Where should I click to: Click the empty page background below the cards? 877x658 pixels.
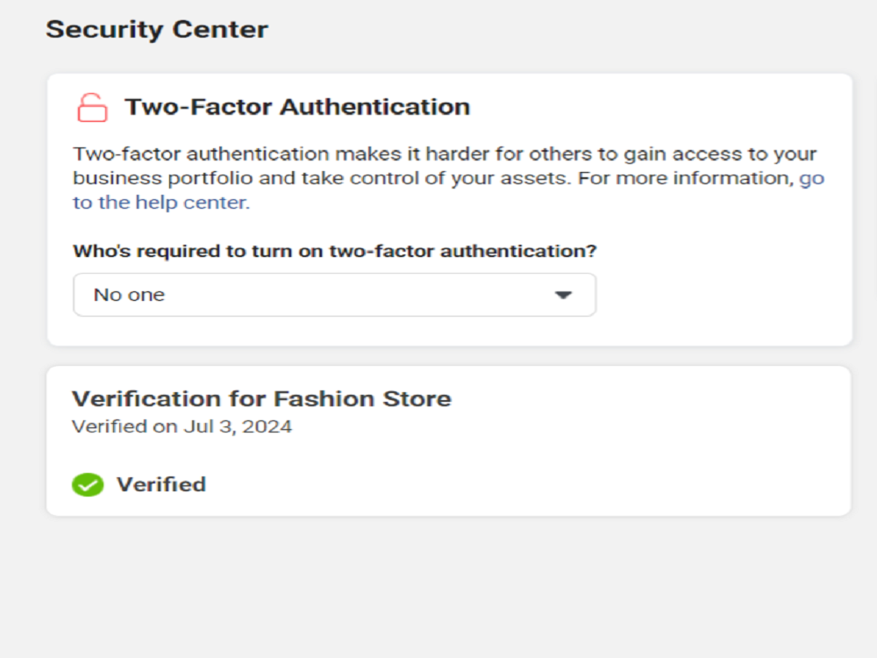[438, 588]
